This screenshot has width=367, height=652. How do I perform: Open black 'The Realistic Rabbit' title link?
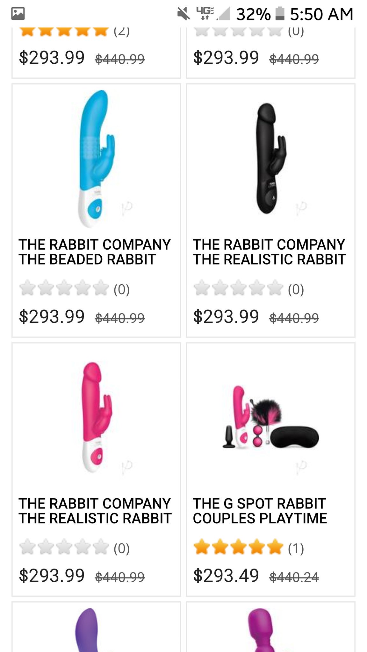tap(269, 252)
